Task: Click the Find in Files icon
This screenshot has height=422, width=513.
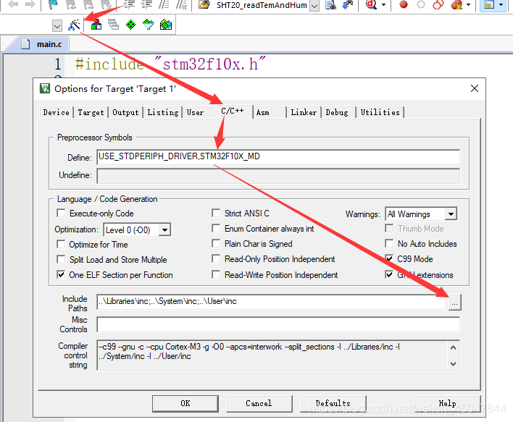Action: (x=330, y=4)
